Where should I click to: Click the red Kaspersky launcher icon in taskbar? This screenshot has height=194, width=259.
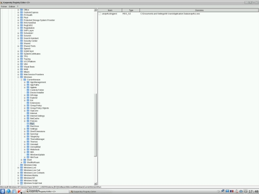click(x=20, y=191)
